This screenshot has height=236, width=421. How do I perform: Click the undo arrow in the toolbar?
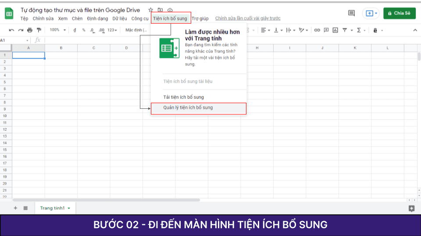click(11, 30)
